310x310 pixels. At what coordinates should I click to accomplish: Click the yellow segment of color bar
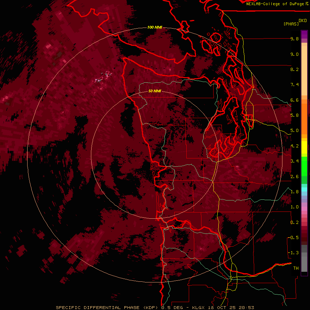tap(304, 147)
